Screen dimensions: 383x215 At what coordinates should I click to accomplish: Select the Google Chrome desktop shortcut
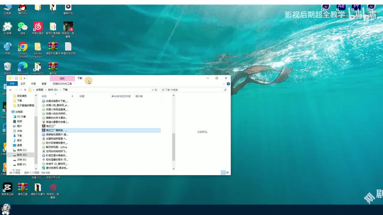(22, 50)
